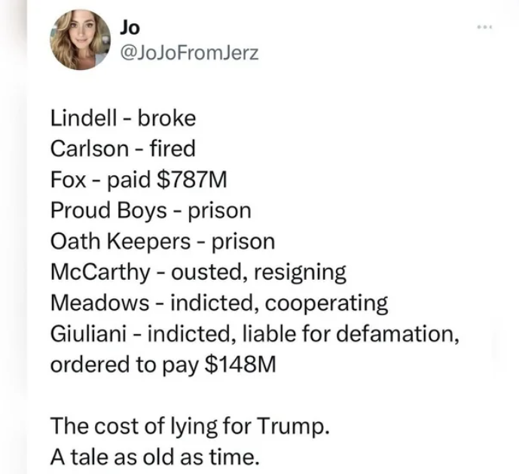The image size is (519, 474).
Task: Click the 'A tale as old as time.' line
Action: pos(155,457)
